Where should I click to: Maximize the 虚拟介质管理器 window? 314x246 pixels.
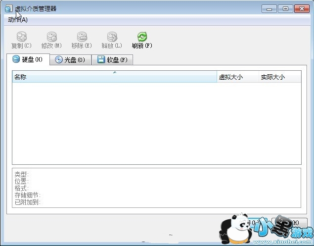[285, 9]
